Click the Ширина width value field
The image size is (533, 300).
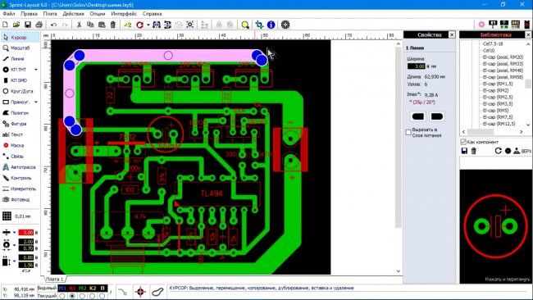417,66
